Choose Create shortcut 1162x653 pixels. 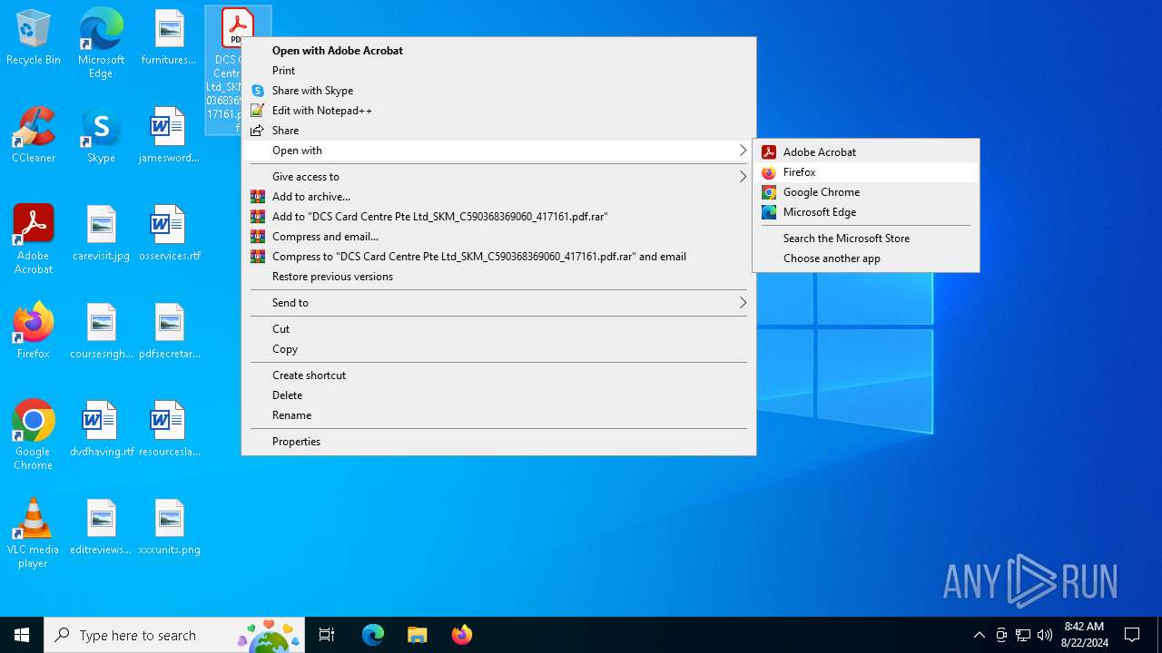coord(498,375)
